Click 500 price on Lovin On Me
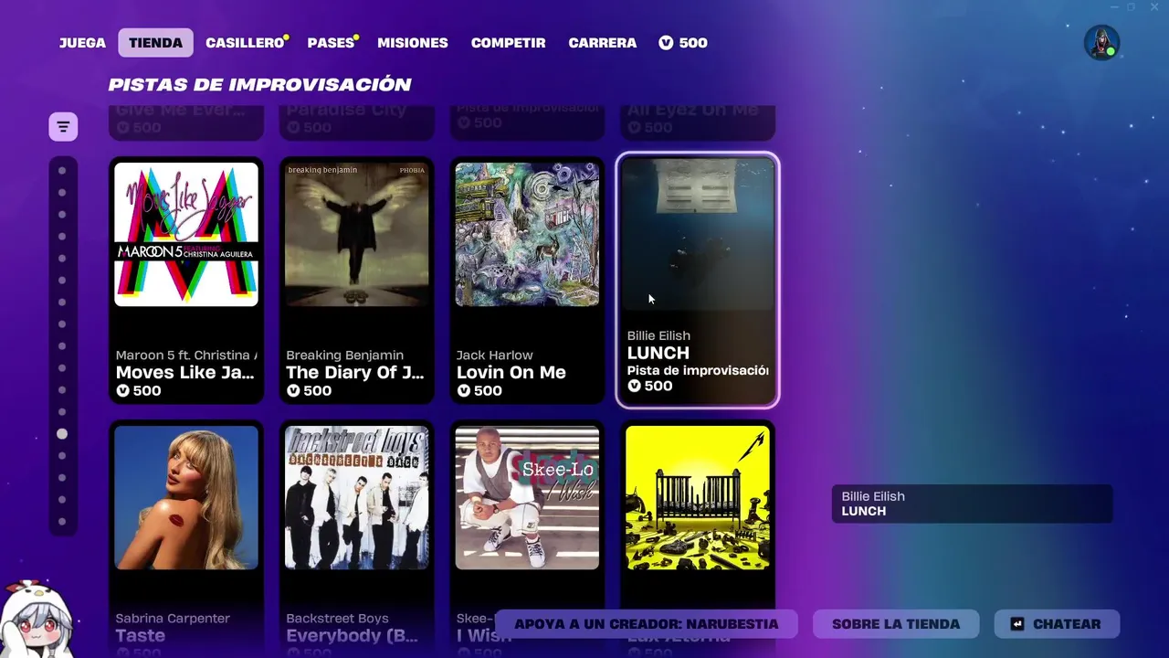 point(479,391)
